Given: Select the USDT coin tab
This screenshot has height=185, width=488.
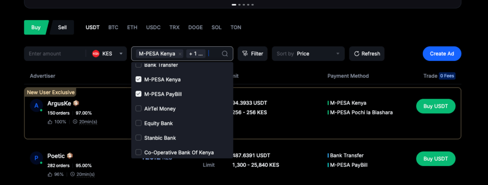Looking at the screenshot, I should [92, 27].
